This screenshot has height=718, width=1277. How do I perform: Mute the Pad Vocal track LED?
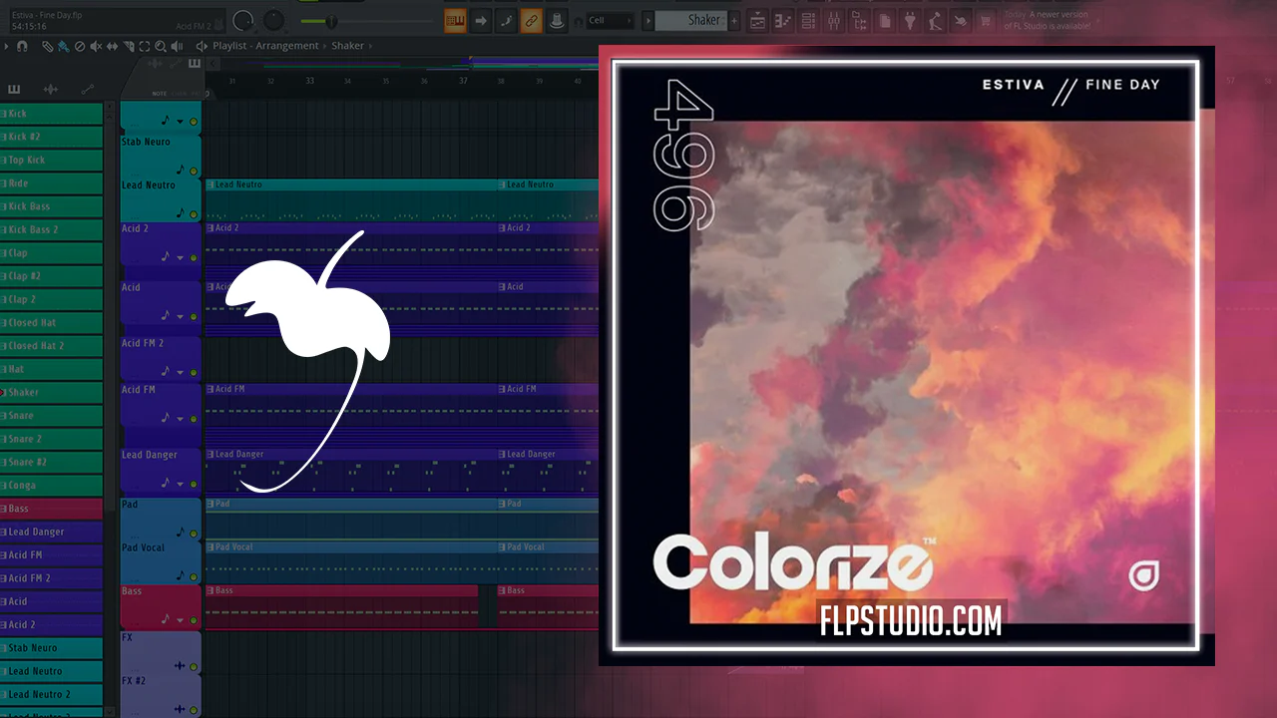pos(194,576)
